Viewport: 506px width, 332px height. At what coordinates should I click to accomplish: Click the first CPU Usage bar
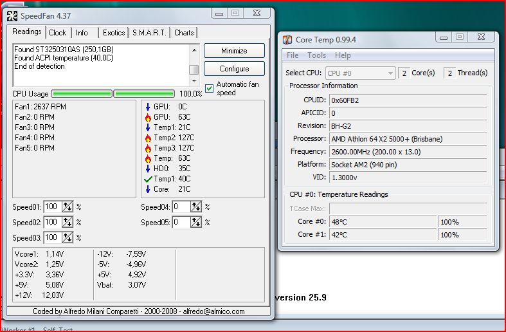click(x=82, y=94)
